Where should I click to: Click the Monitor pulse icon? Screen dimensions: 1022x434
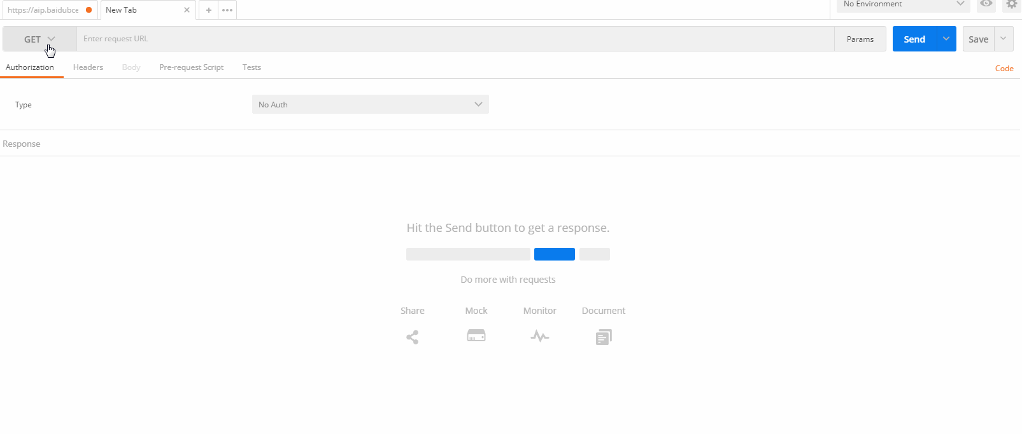(540, 336)
